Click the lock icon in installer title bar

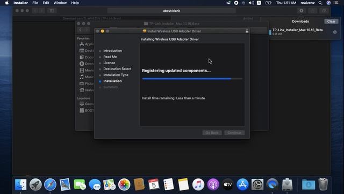[x=247, y=31]
